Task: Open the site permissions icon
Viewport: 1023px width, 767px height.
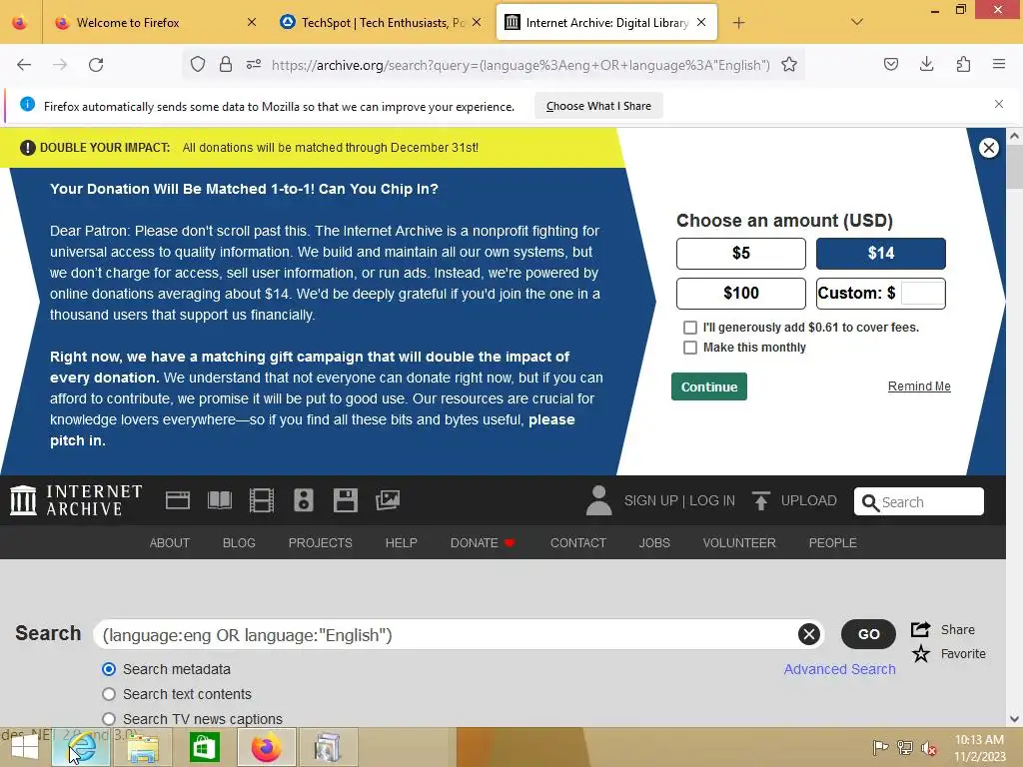Action: [x=254, y=65]
